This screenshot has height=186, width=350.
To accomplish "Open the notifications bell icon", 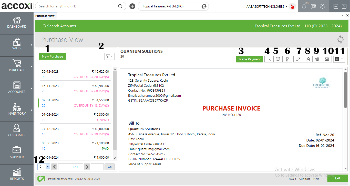I will click(x=304, y=6).
